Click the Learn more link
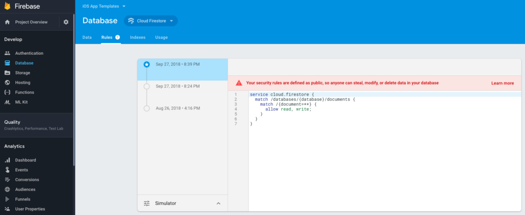The image size is (525, 215). click(x=502, y=83)
